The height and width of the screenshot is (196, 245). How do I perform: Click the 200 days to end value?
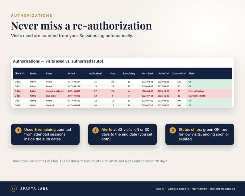pos(179,105)
